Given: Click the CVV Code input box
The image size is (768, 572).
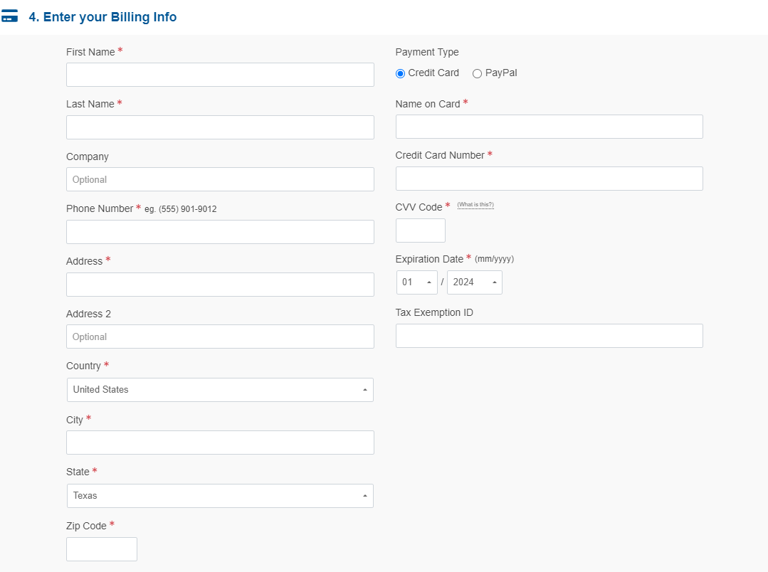Looking at the screenshot, I should click(x=420, y=231).
